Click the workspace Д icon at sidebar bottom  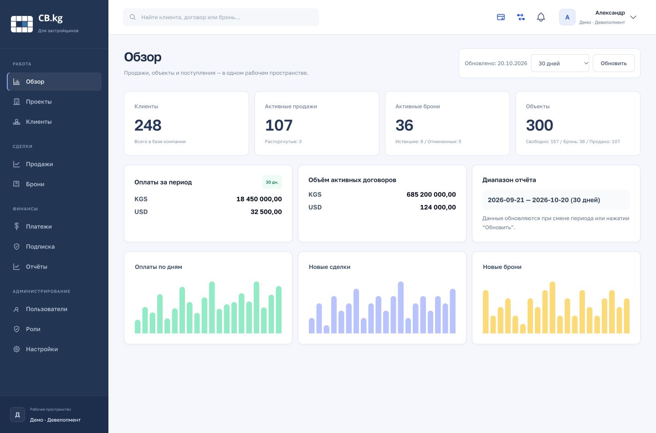17,415
